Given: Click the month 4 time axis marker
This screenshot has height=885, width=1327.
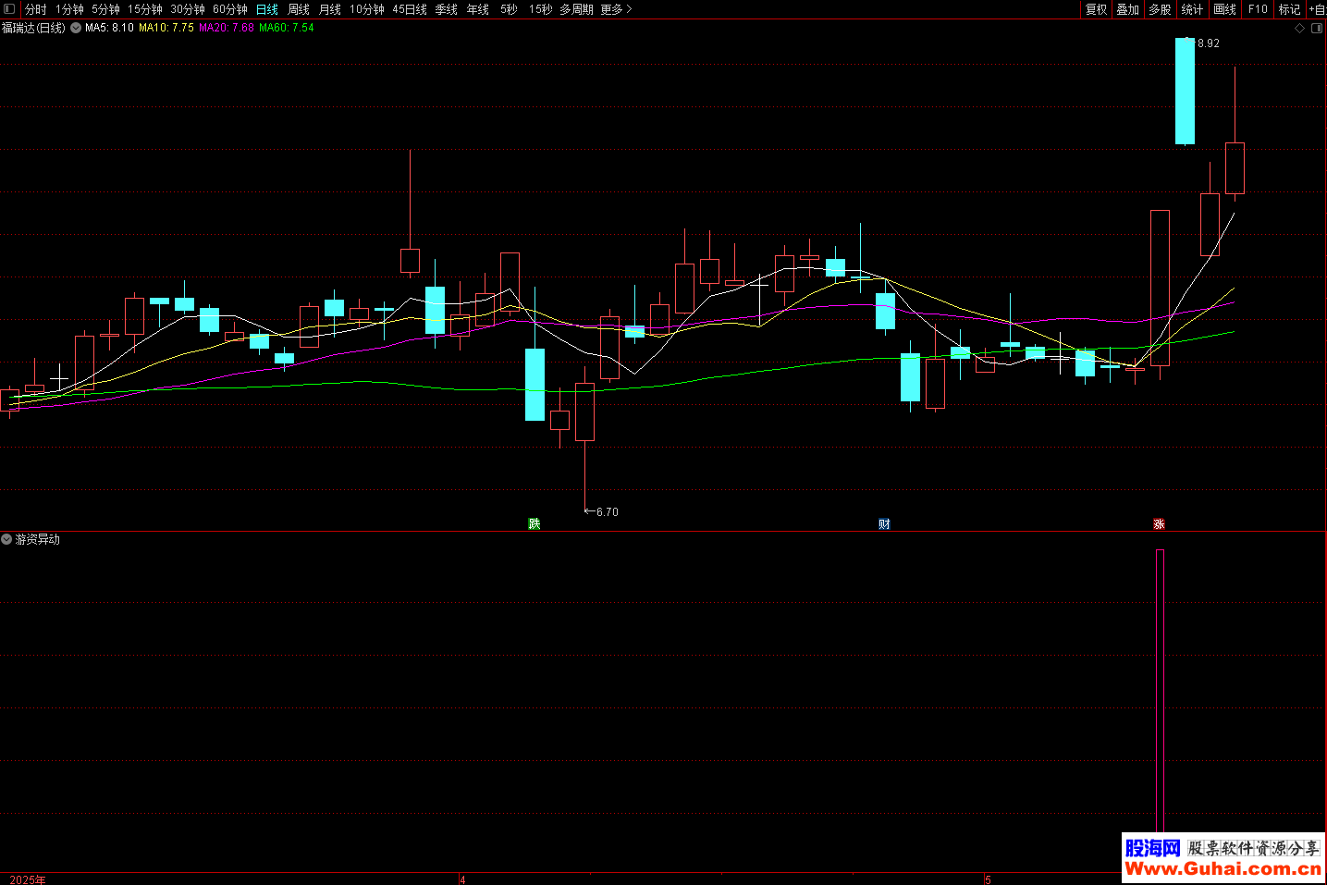Looking at the screenshot, I should pos(462,879).
